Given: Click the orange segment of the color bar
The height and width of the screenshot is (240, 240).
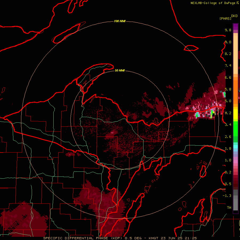Looking at the screenshot, I should point(235,90).
